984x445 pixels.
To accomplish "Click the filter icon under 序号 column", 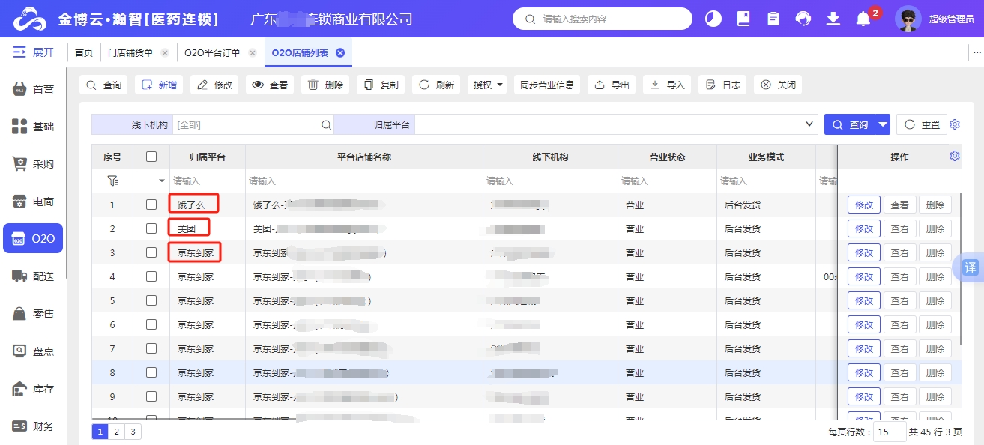I will [112, 181].
